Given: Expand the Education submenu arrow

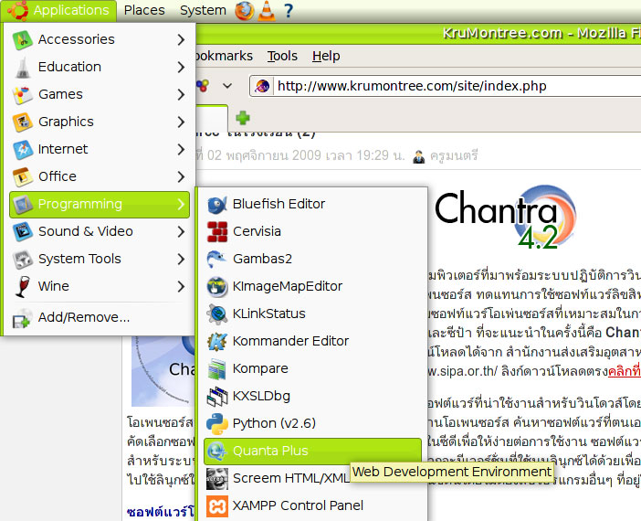Looking at the screenshot, I should (181, 67).
